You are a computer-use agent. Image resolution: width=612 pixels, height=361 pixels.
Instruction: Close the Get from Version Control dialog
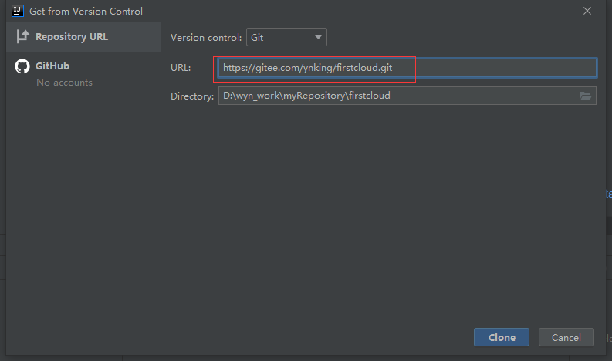point(587,11)
